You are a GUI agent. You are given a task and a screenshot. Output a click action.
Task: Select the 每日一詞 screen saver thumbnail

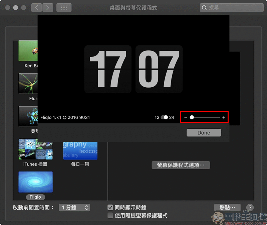[x=80, y=151]
